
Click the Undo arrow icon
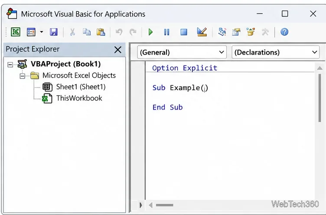click(x=119, y=32)
